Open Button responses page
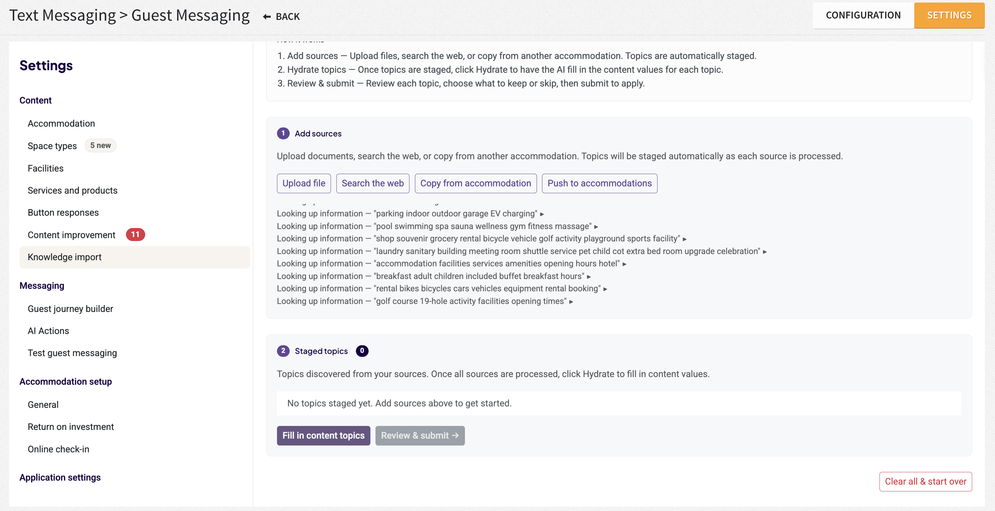This screenshot has height=511, width=995. coord(63,213)
